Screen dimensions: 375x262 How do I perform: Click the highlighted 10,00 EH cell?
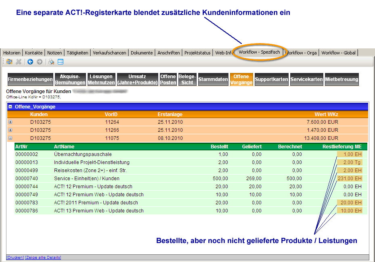(350, 211)
